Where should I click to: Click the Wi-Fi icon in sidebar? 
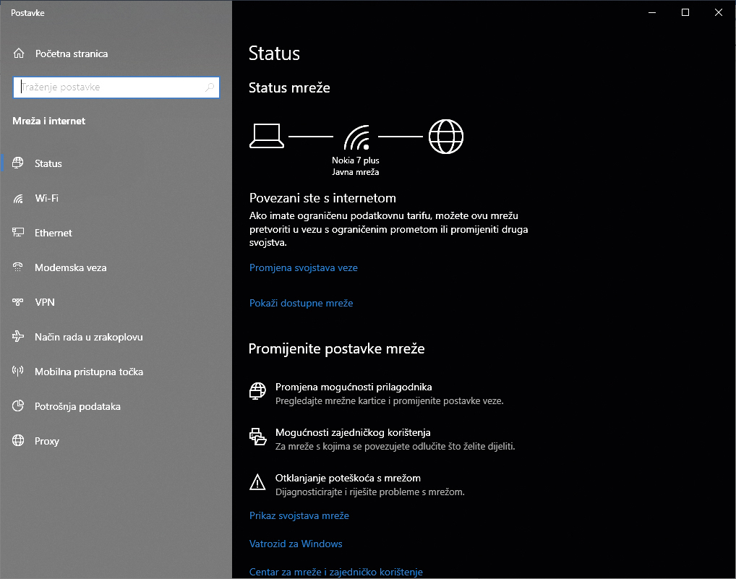point(19,198)
